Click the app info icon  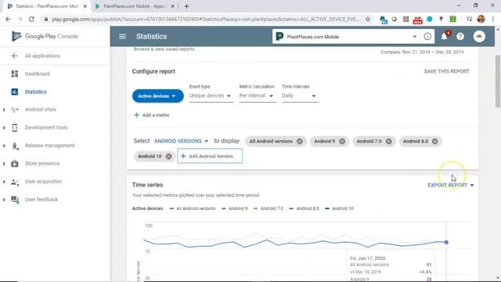tap(427, 37)
